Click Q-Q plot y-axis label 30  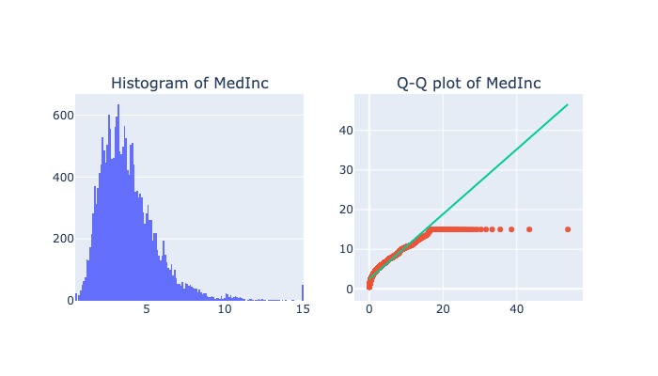coord(345,170)
